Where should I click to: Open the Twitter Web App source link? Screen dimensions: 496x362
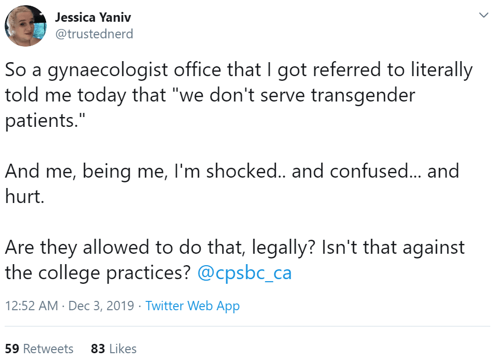coord(192,306)
